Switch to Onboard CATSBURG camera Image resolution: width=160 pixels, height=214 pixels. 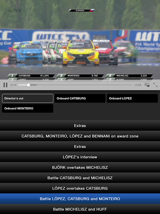point(80,98)
